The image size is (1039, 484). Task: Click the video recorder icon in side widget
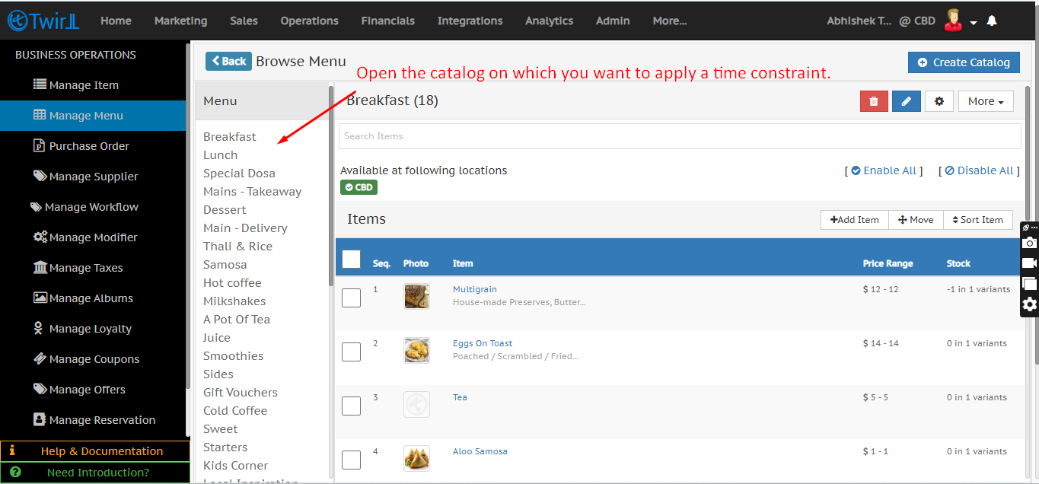[x=1029, y=263]
